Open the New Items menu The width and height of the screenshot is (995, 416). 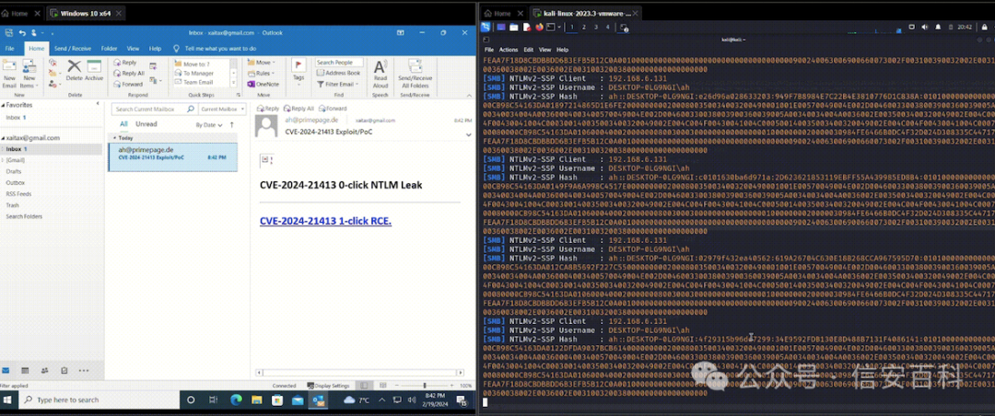click(x=29, y=74)
